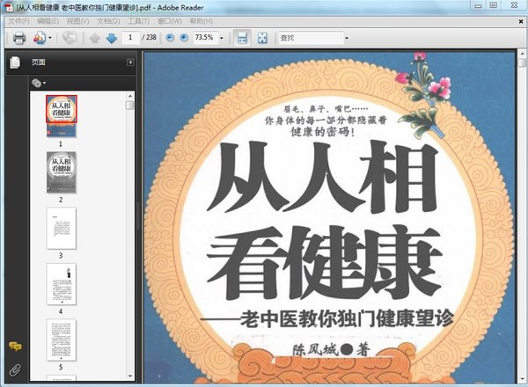Click the '/ 238' total pages text
Viewport: 528px width, 387px height.
150,37
